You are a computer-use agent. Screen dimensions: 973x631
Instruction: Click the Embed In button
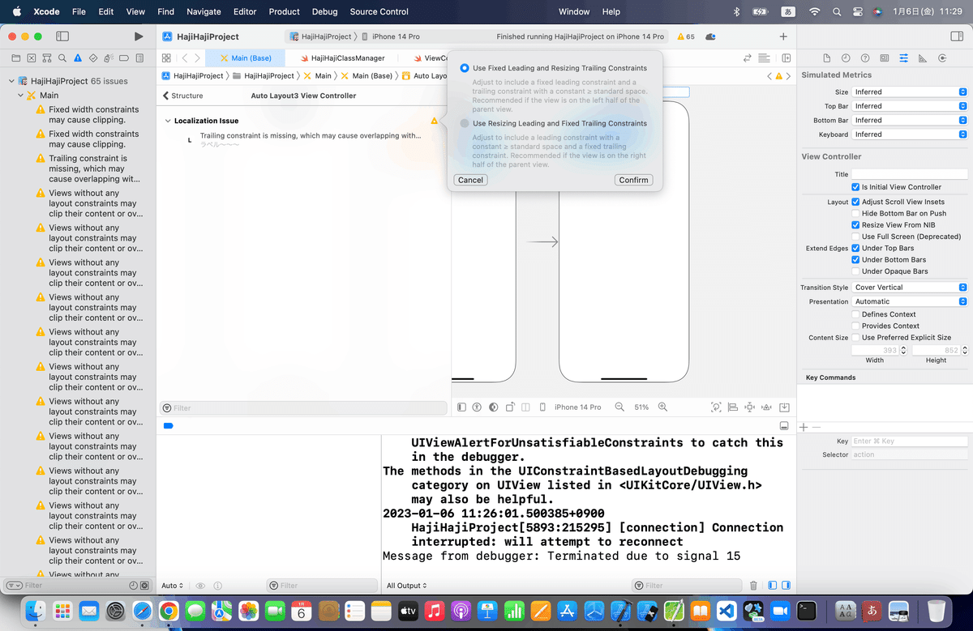pyautogui.click(x=785, y=407)
